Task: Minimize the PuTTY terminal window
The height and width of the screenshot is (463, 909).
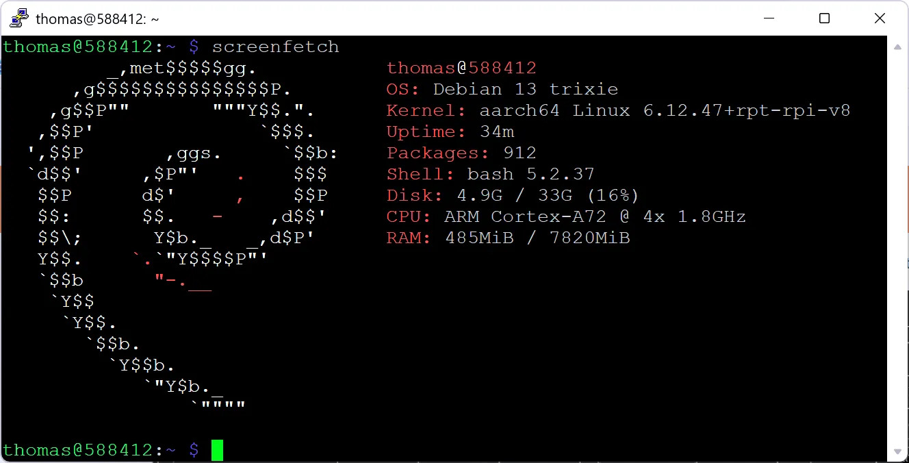Action: pos(768,18)
